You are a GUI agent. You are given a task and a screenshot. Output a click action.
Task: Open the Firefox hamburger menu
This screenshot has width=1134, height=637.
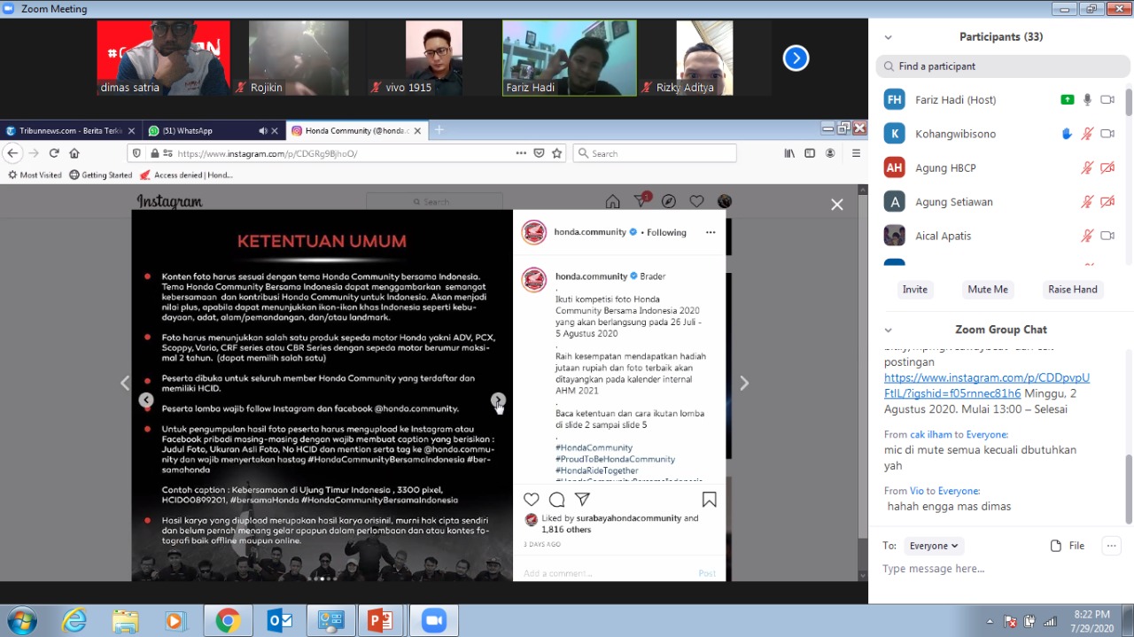(856, 153)
